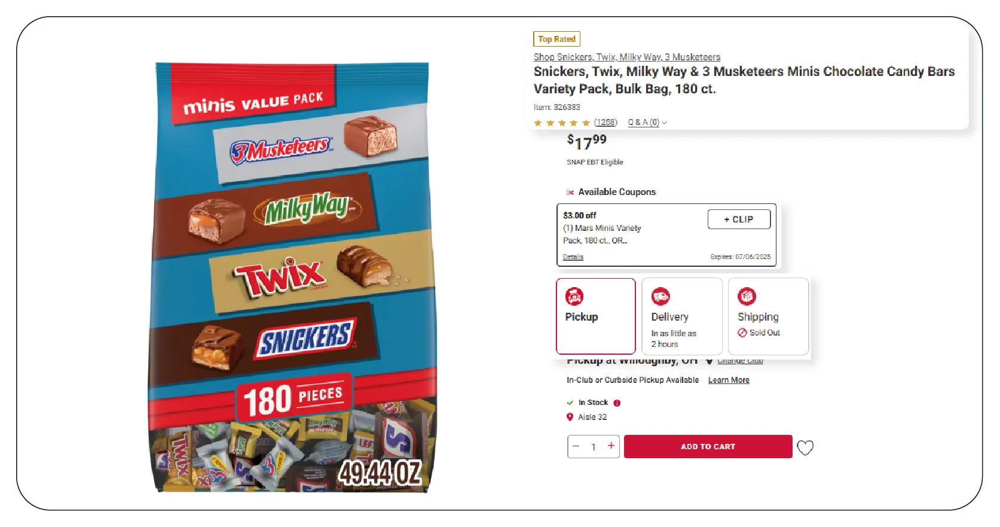
Task: Open the Shop Snickers, Twix, Milky Way brand link
Action: pos(626,57)
